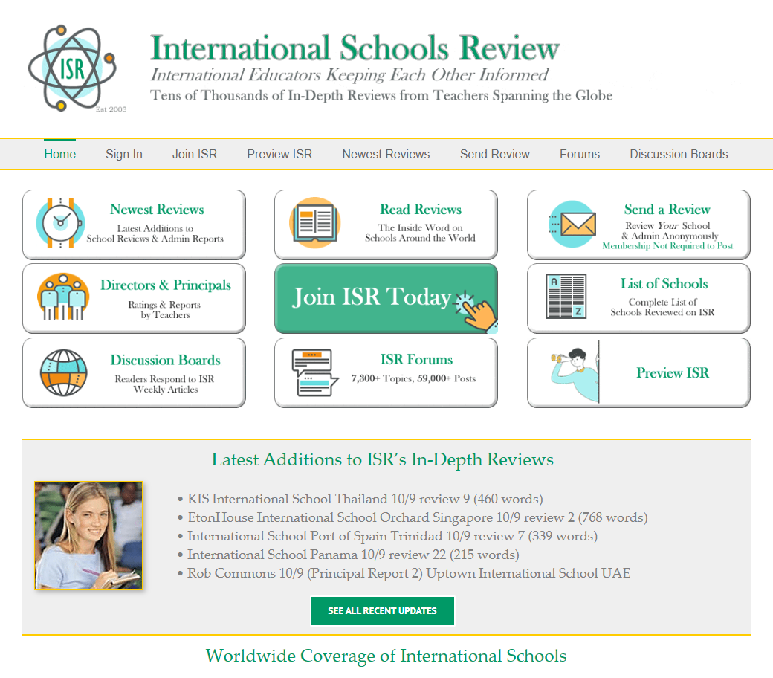Open the Preview ISR card title
This screenshot has width=773, height=678.
pos(673,372)
